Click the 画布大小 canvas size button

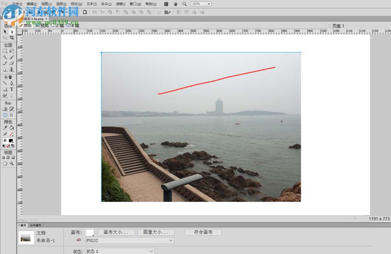point(116,232)
